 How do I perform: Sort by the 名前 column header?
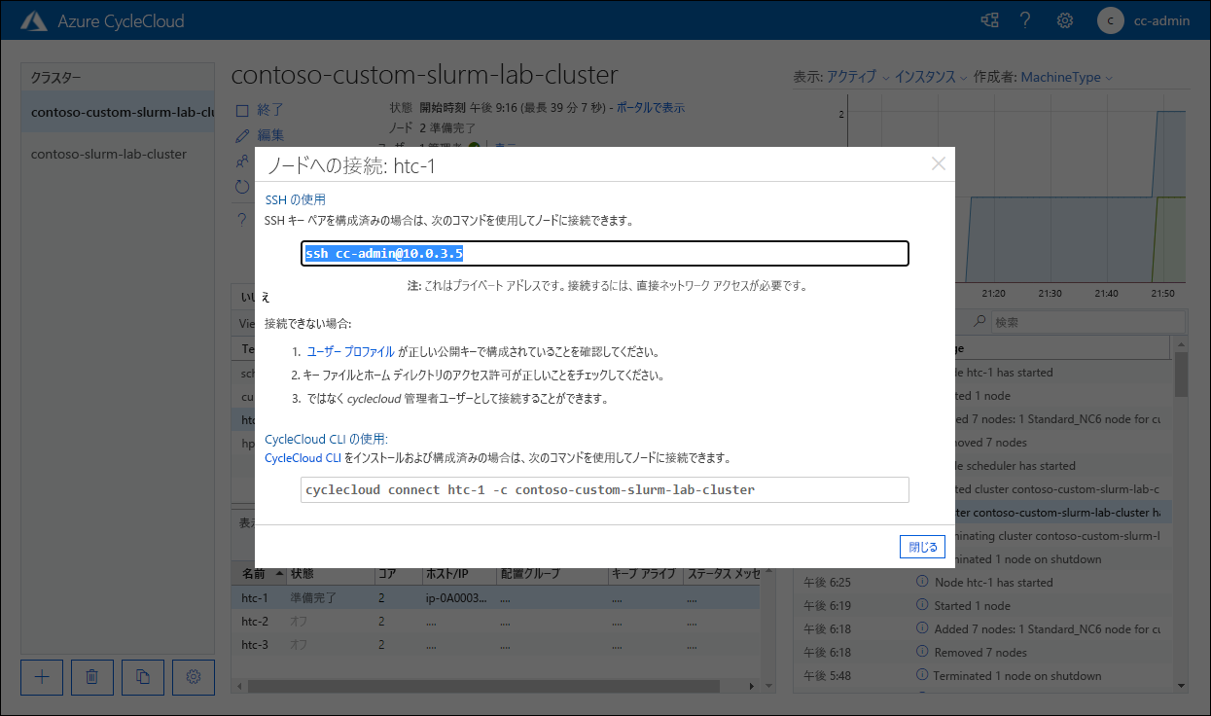(258, 574)
